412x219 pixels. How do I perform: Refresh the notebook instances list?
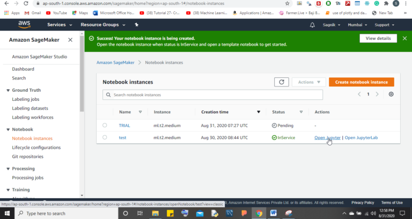(282, 82)
